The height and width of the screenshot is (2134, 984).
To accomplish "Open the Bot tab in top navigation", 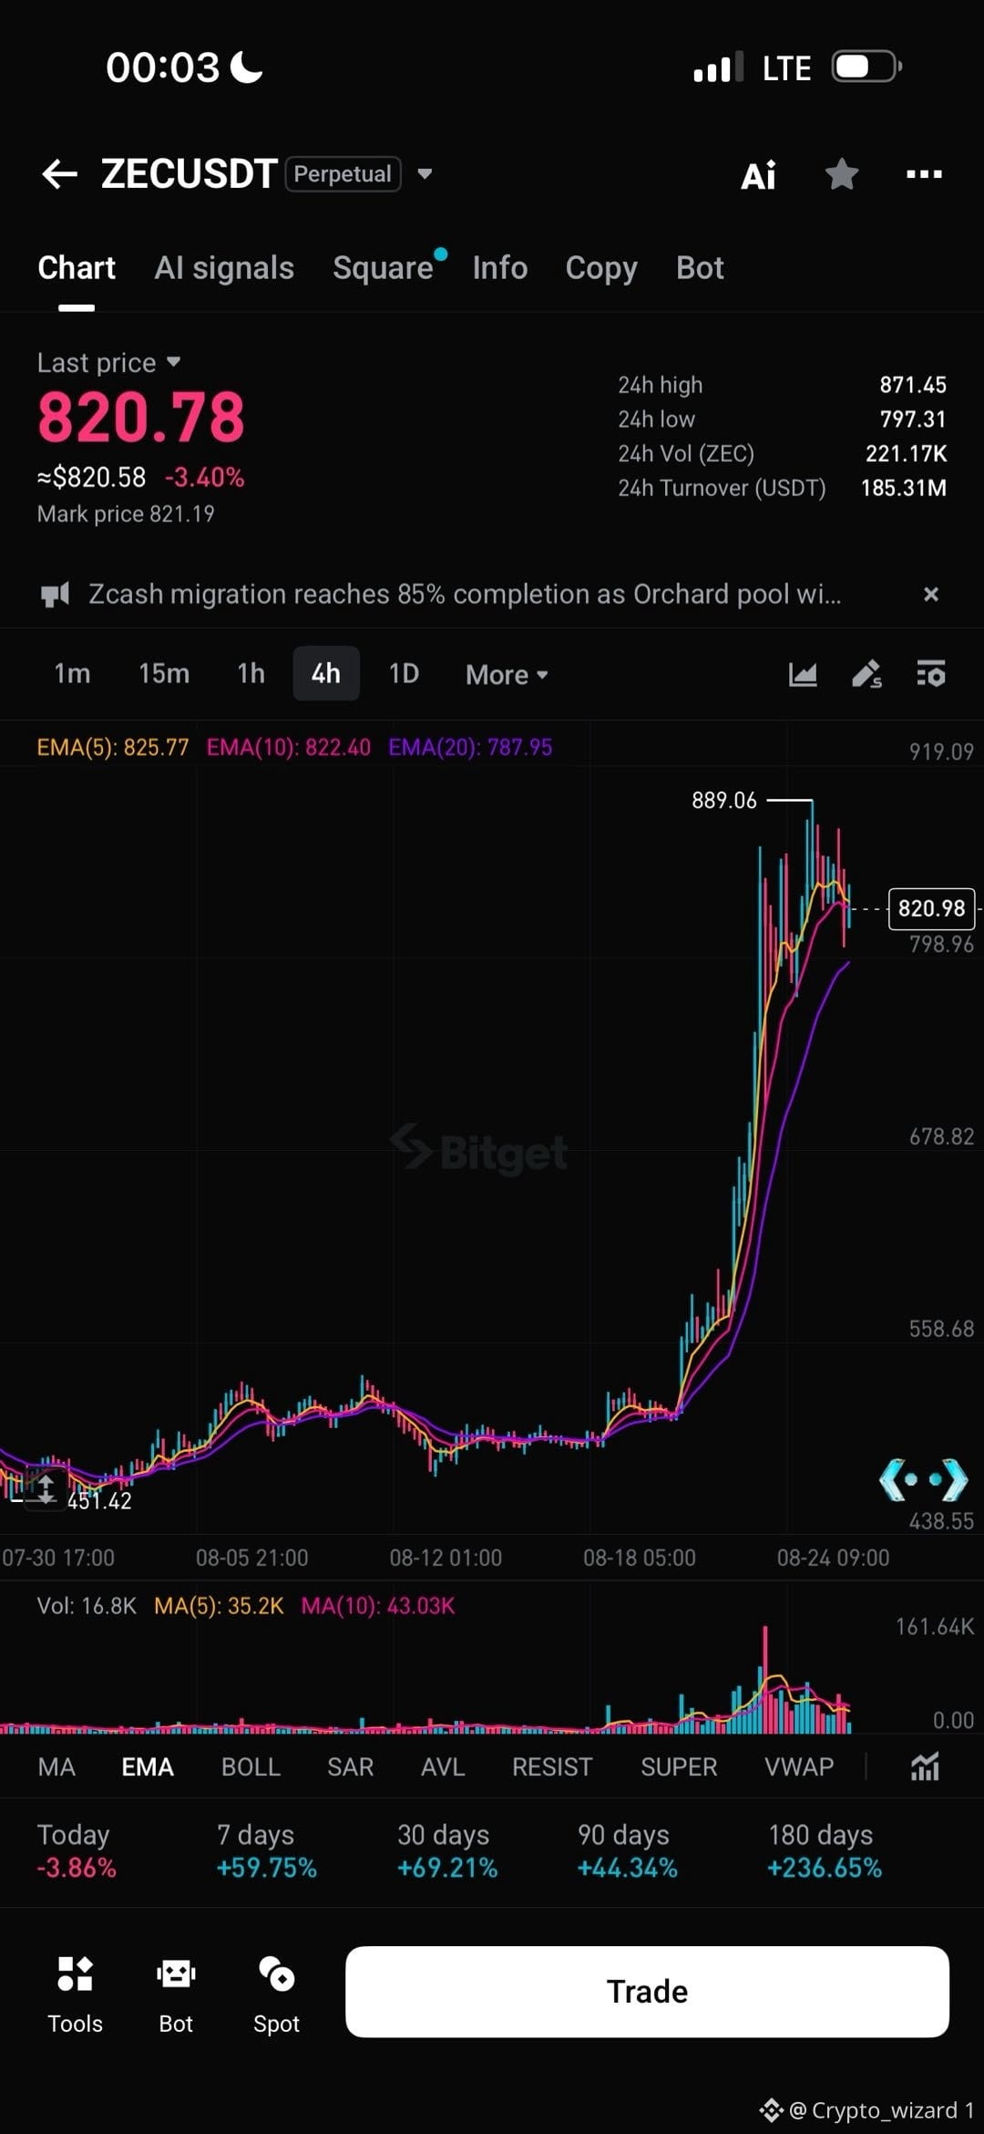I will point(700,268).
